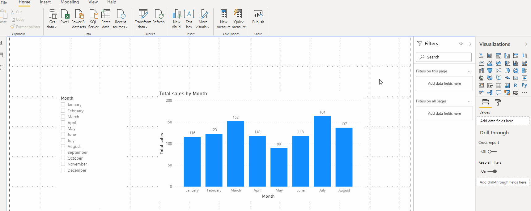Publish the report
531x211 pixels.
258,17
